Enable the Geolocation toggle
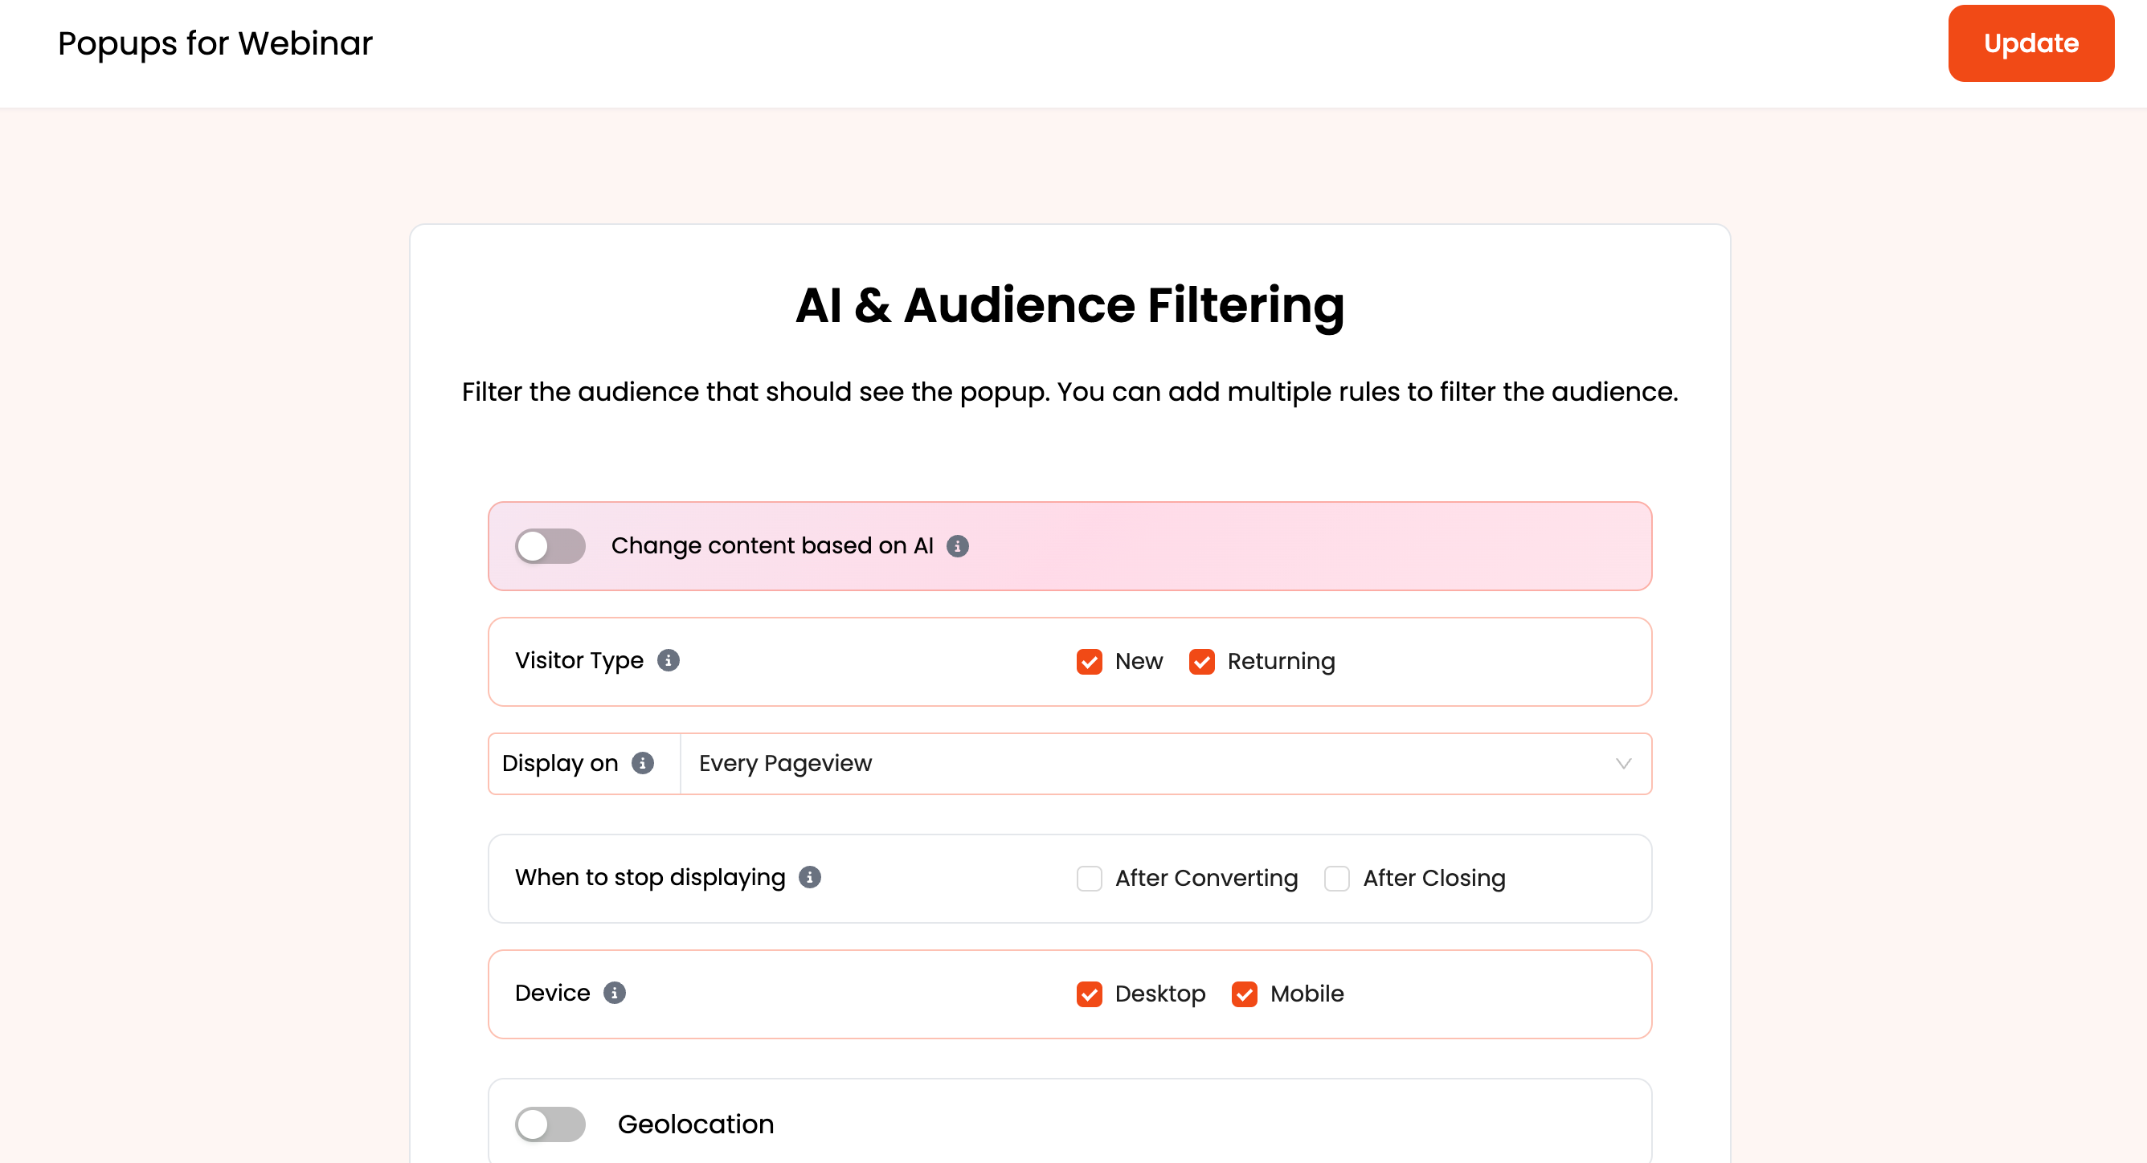Image resolution: width=2147 pixels, height=1163 pixels. point(550,1123)
